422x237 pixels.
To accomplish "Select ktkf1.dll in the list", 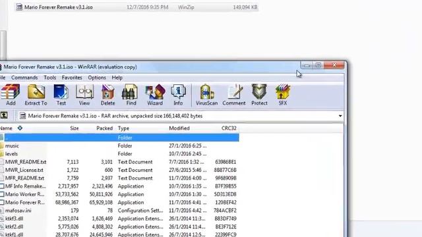I will [x=14, y=234].
